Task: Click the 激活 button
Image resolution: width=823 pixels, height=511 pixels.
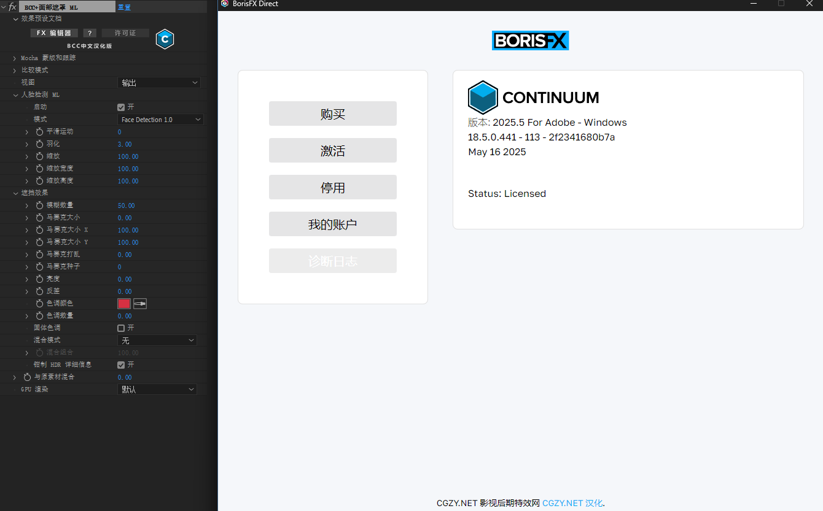Action: point(333,150)
